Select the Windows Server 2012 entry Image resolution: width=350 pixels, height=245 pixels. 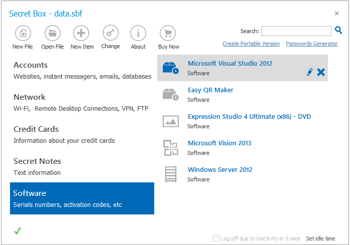pos(220,170)
